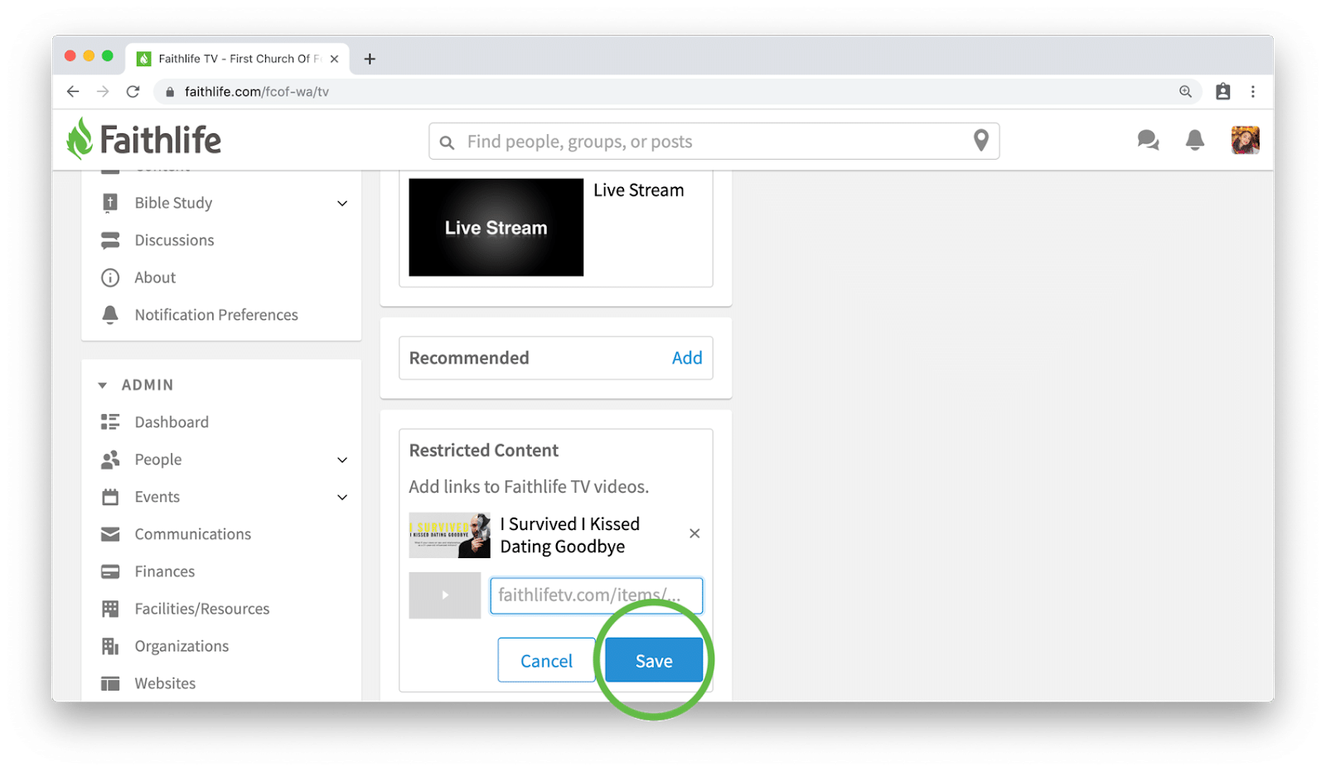This screenshot has height=771, width=1326.
Task: Click Add next to Recommended
Action: 687,358
